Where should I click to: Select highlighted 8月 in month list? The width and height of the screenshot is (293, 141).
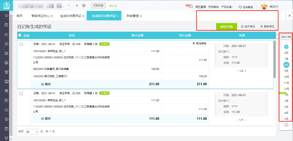[286, 65]
